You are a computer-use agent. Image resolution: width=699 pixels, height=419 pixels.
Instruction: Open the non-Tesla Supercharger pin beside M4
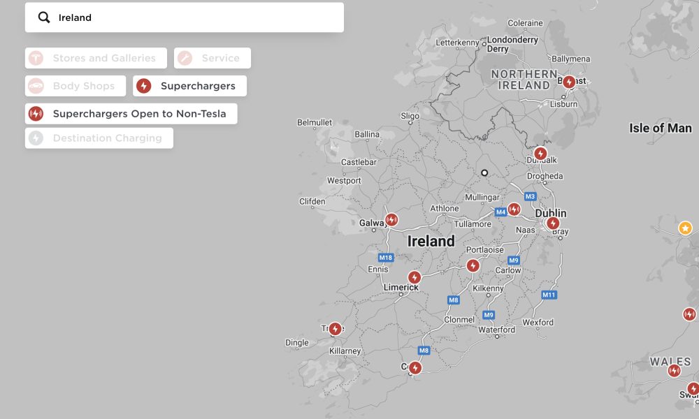coord(514,209)
